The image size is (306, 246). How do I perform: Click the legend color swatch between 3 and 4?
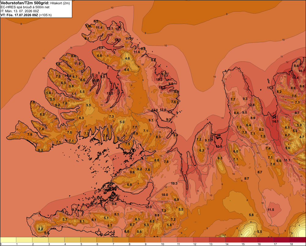click(x=56, y=240)
